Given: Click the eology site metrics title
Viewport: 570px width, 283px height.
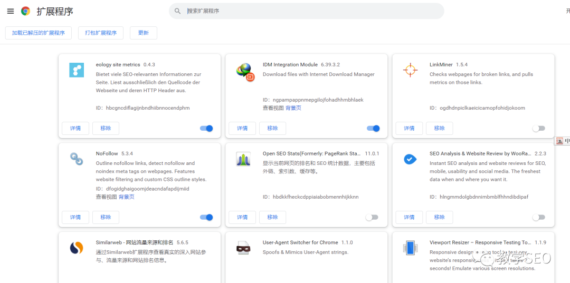Looking at the screenshot, I should point(118,65).
